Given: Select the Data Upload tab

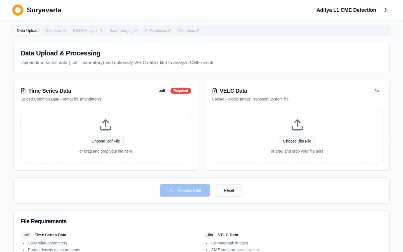Looking at the screenshot, I should tap(28, 31).
